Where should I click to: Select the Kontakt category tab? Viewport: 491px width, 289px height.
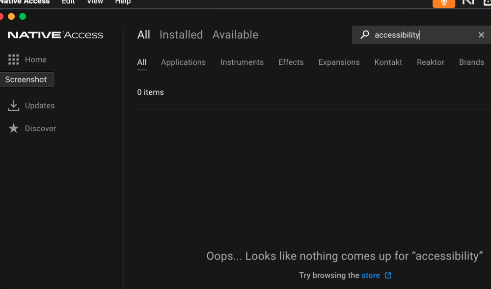pos(388,62)
